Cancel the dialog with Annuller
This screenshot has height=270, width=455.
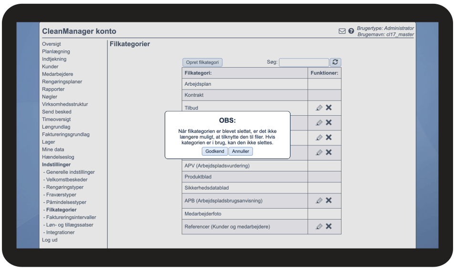[x=240, y=151]
